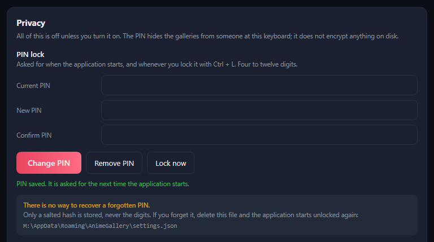Screen dimensions: 434x242
Task: Click the New PIN label text
Action: (x=29, y=111)
